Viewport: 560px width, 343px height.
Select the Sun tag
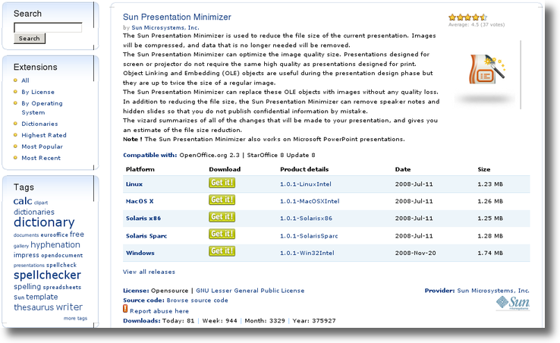[19, 297]
